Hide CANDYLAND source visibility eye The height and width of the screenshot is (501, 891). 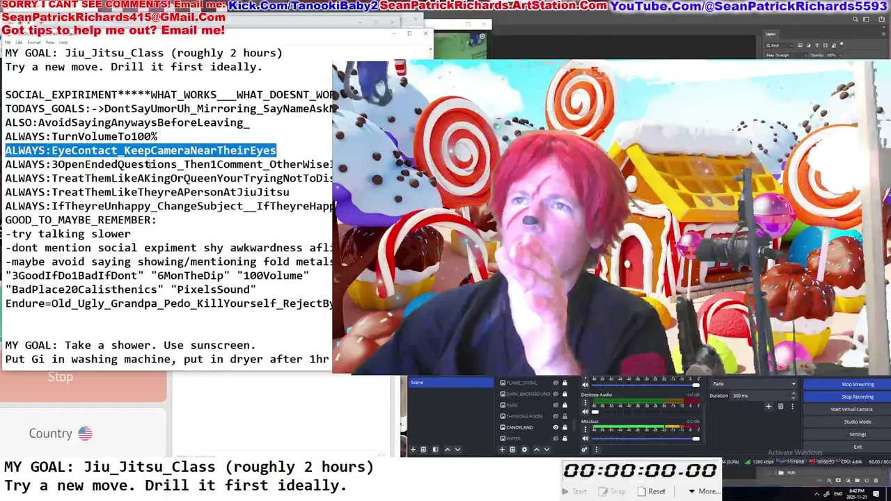click(555, 427)
